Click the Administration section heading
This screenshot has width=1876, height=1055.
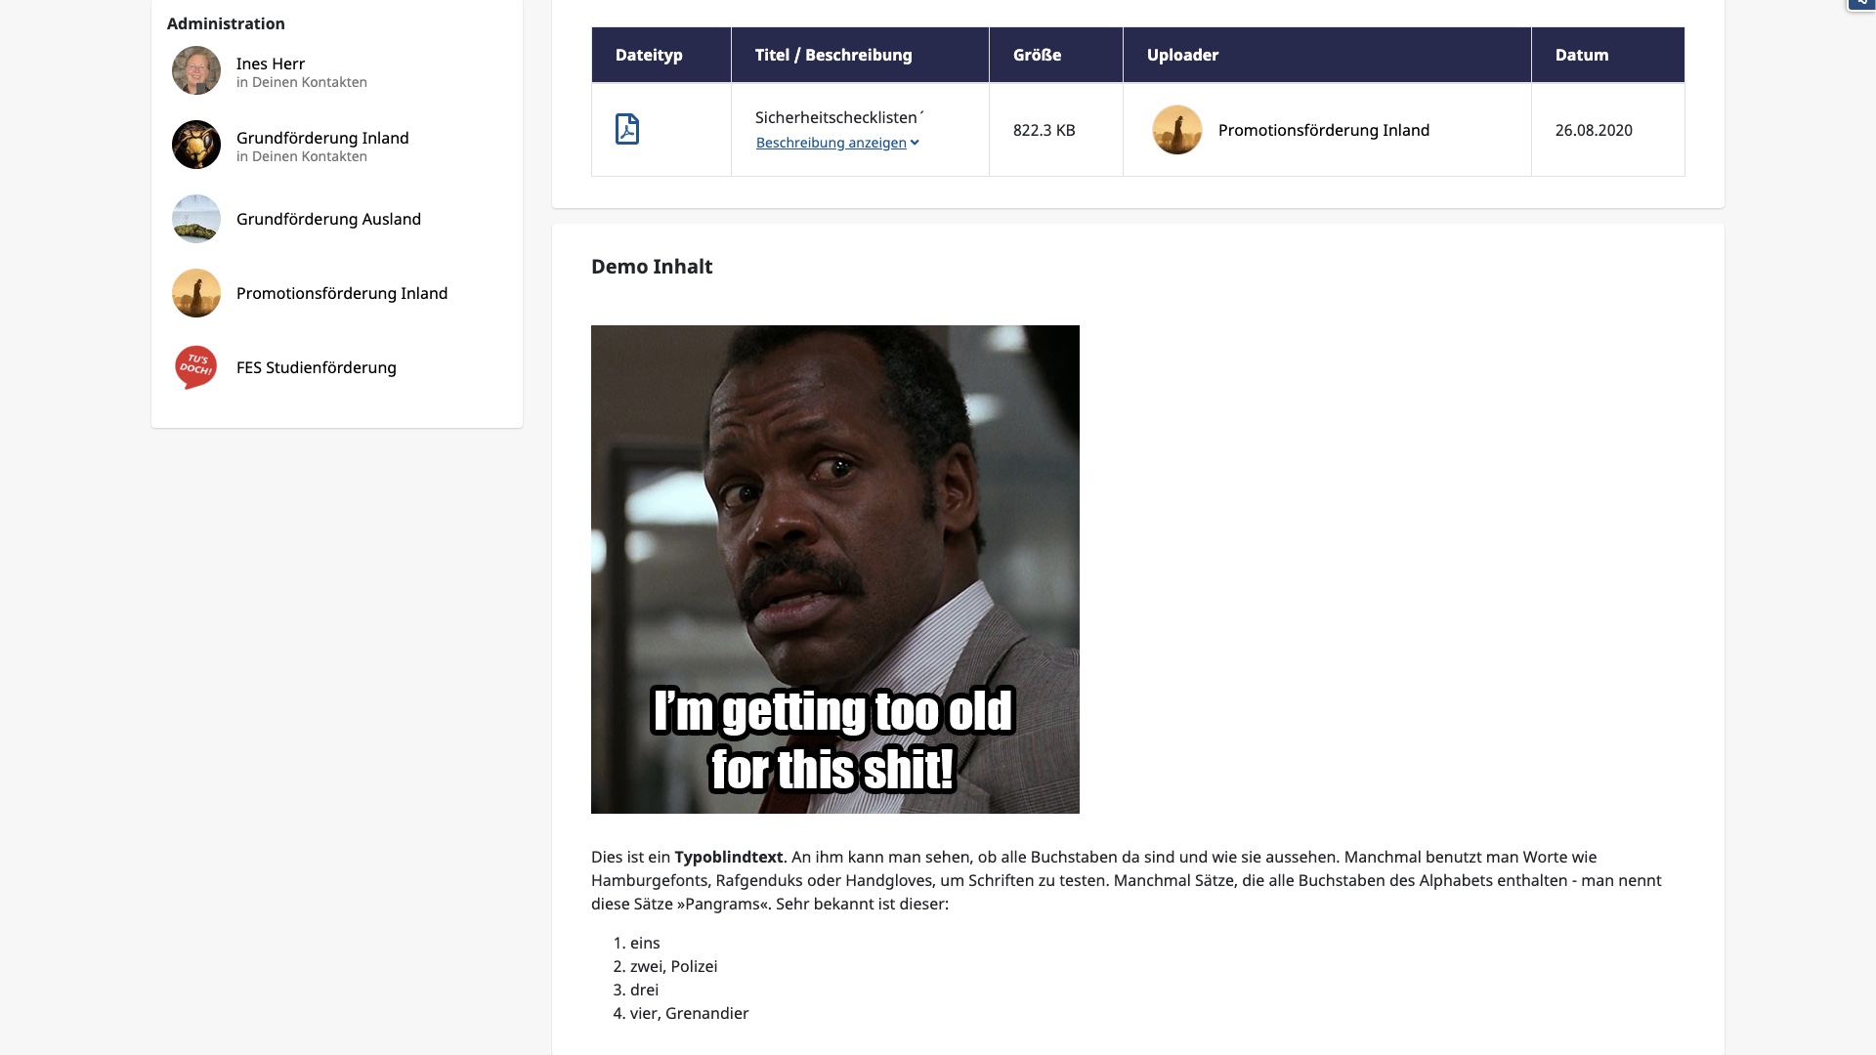[226, 23]
